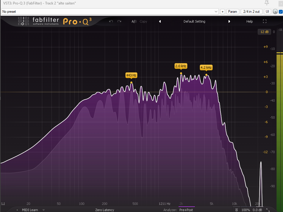Open the 2/4 in 2 out routing

251,12
